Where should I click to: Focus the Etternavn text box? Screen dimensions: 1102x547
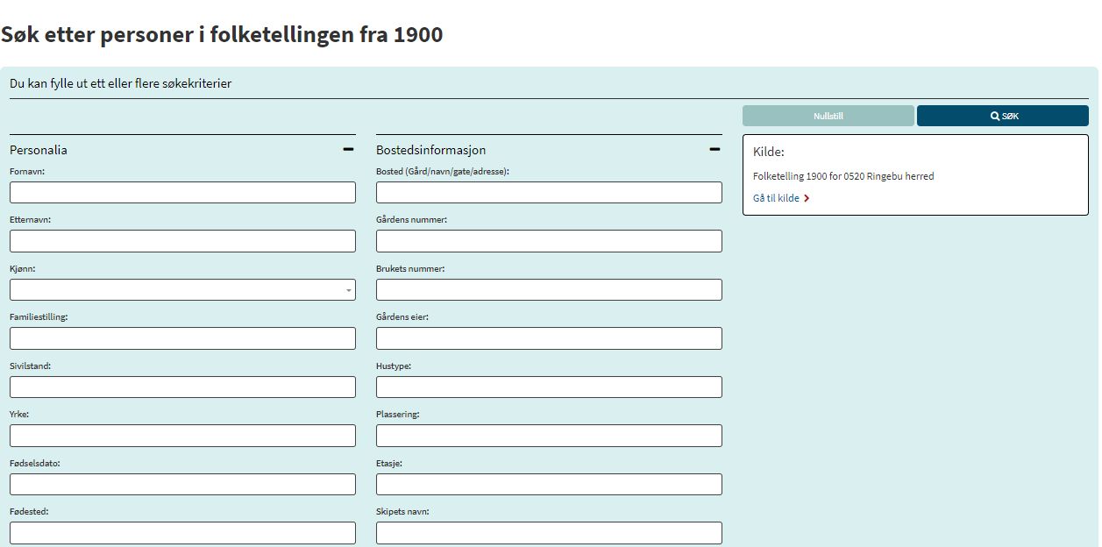click(x=182, y=241)
